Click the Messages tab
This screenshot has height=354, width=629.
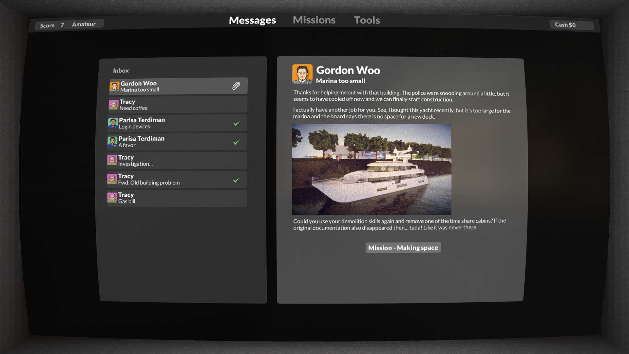coord(252,20)
